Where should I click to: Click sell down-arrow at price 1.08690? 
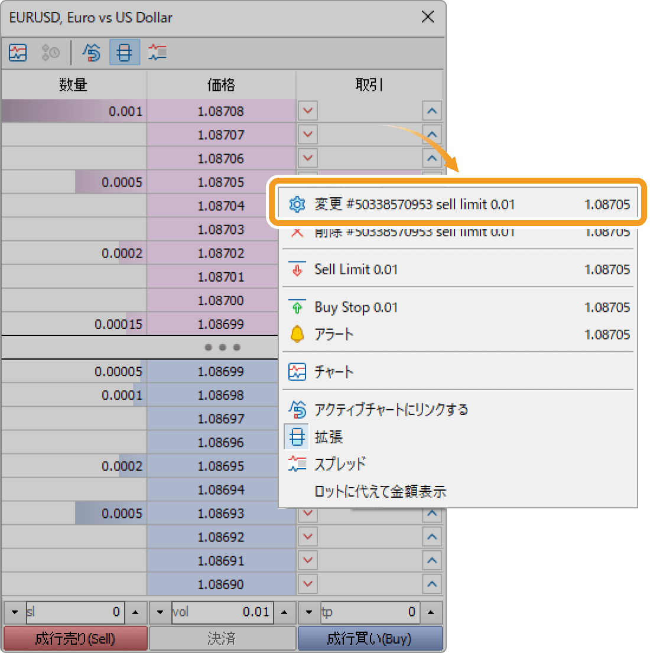tap(308, 584)
